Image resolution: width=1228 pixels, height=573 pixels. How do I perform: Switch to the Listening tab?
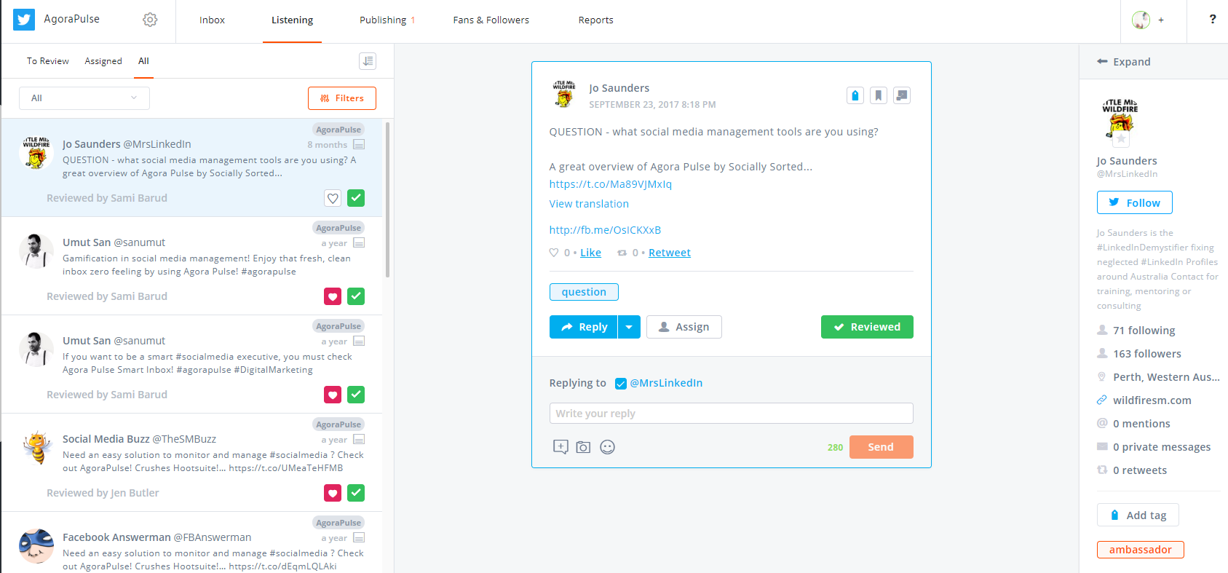coord(292,20)
